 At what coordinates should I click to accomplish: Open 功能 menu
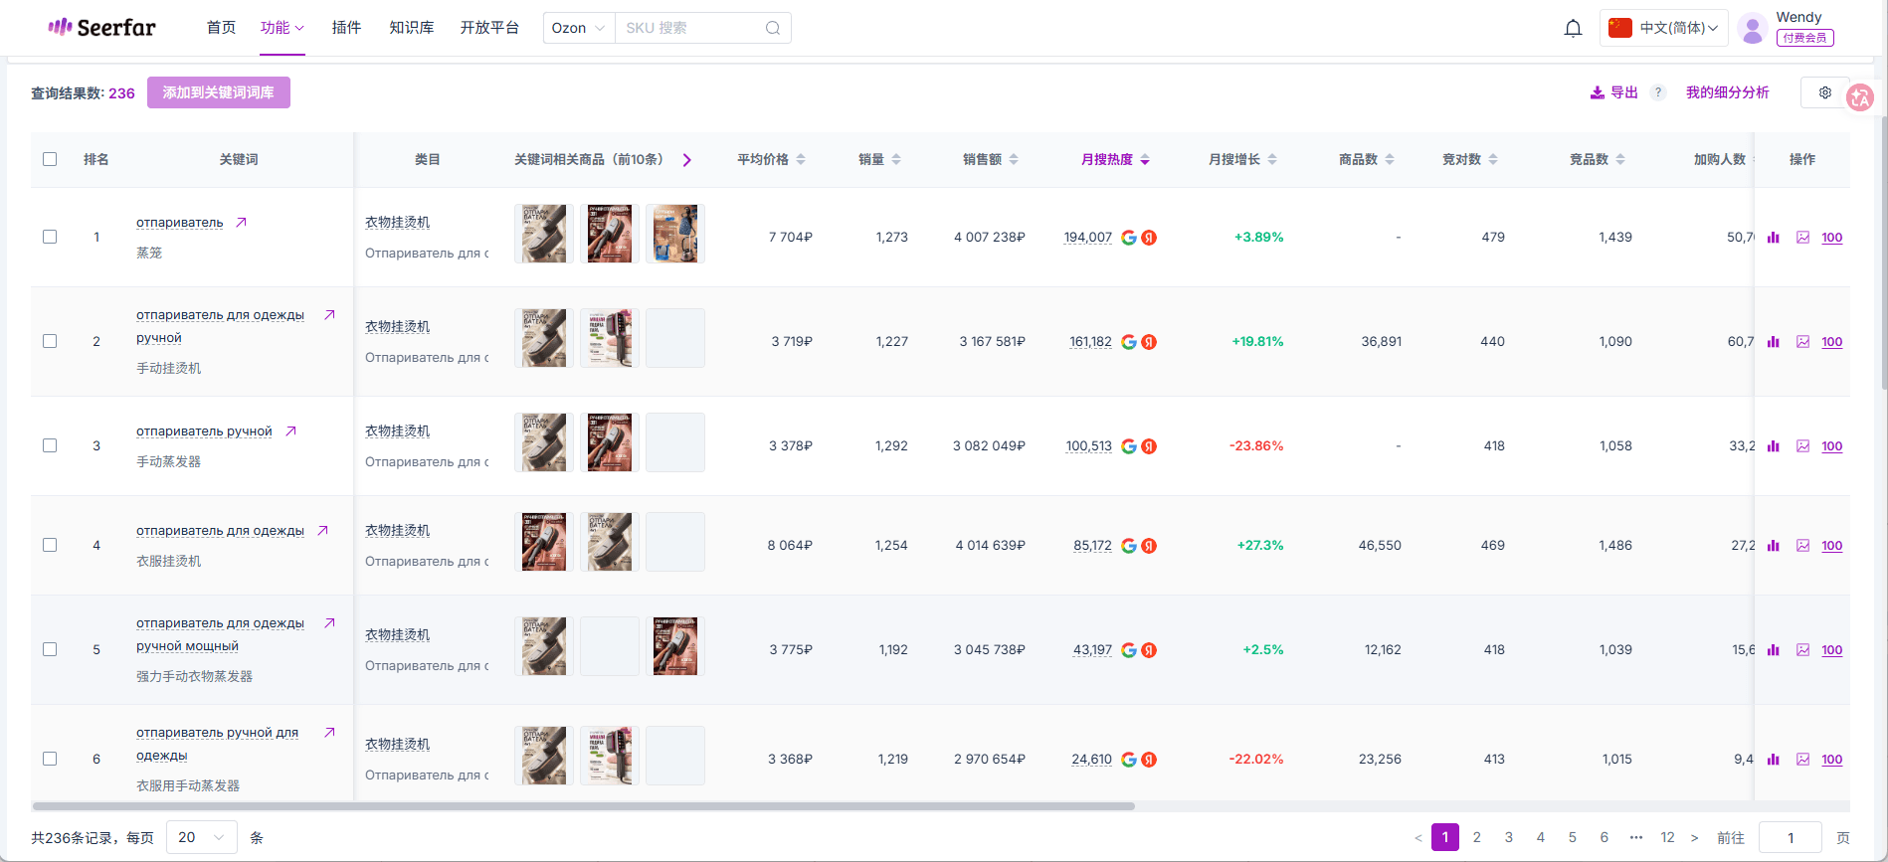(283, 28)
